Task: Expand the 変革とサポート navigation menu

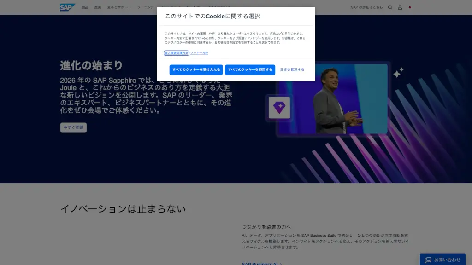Action: coord(119,7)
